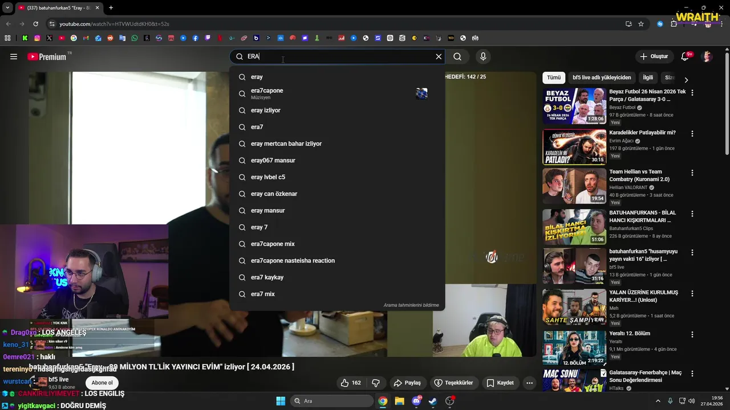Pick the "eray067 mansur" suggestion
The height and width of the screenshot is (410, 730).
pos(337,161)
